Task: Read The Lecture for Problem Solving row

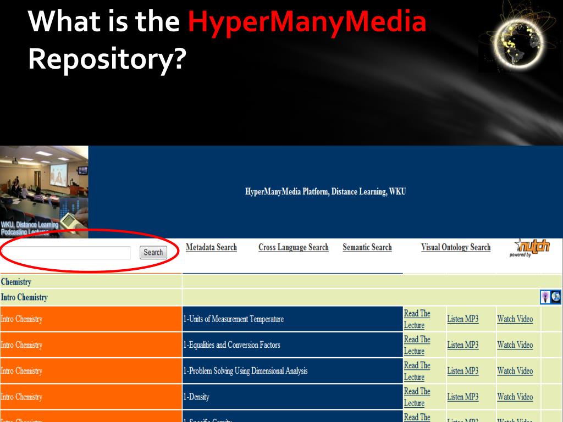Action: click(x=417, y=371)
